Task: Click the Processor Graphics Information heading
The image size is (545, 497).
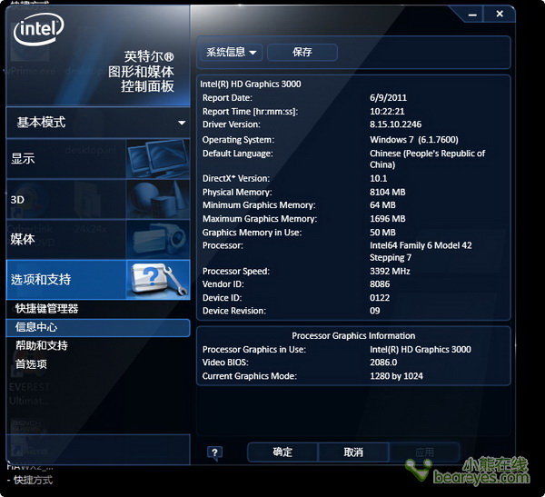Action: tap(353, 335)
